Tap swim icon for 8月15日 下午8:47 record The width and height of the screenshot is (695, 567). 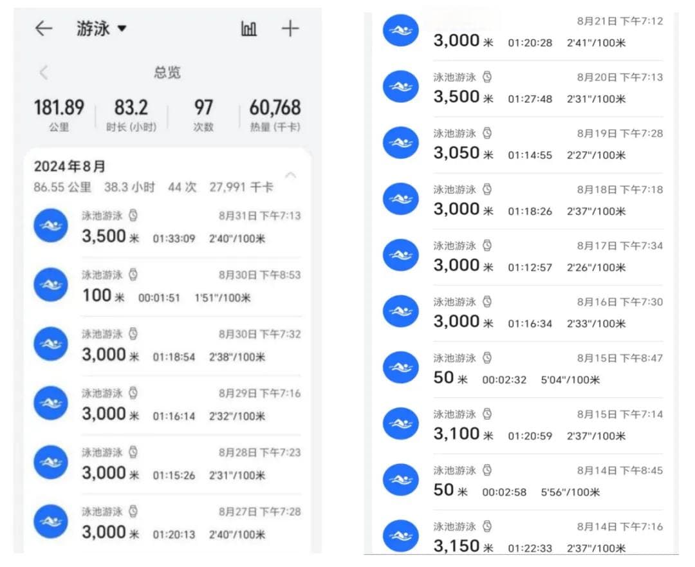coord(401,367)
